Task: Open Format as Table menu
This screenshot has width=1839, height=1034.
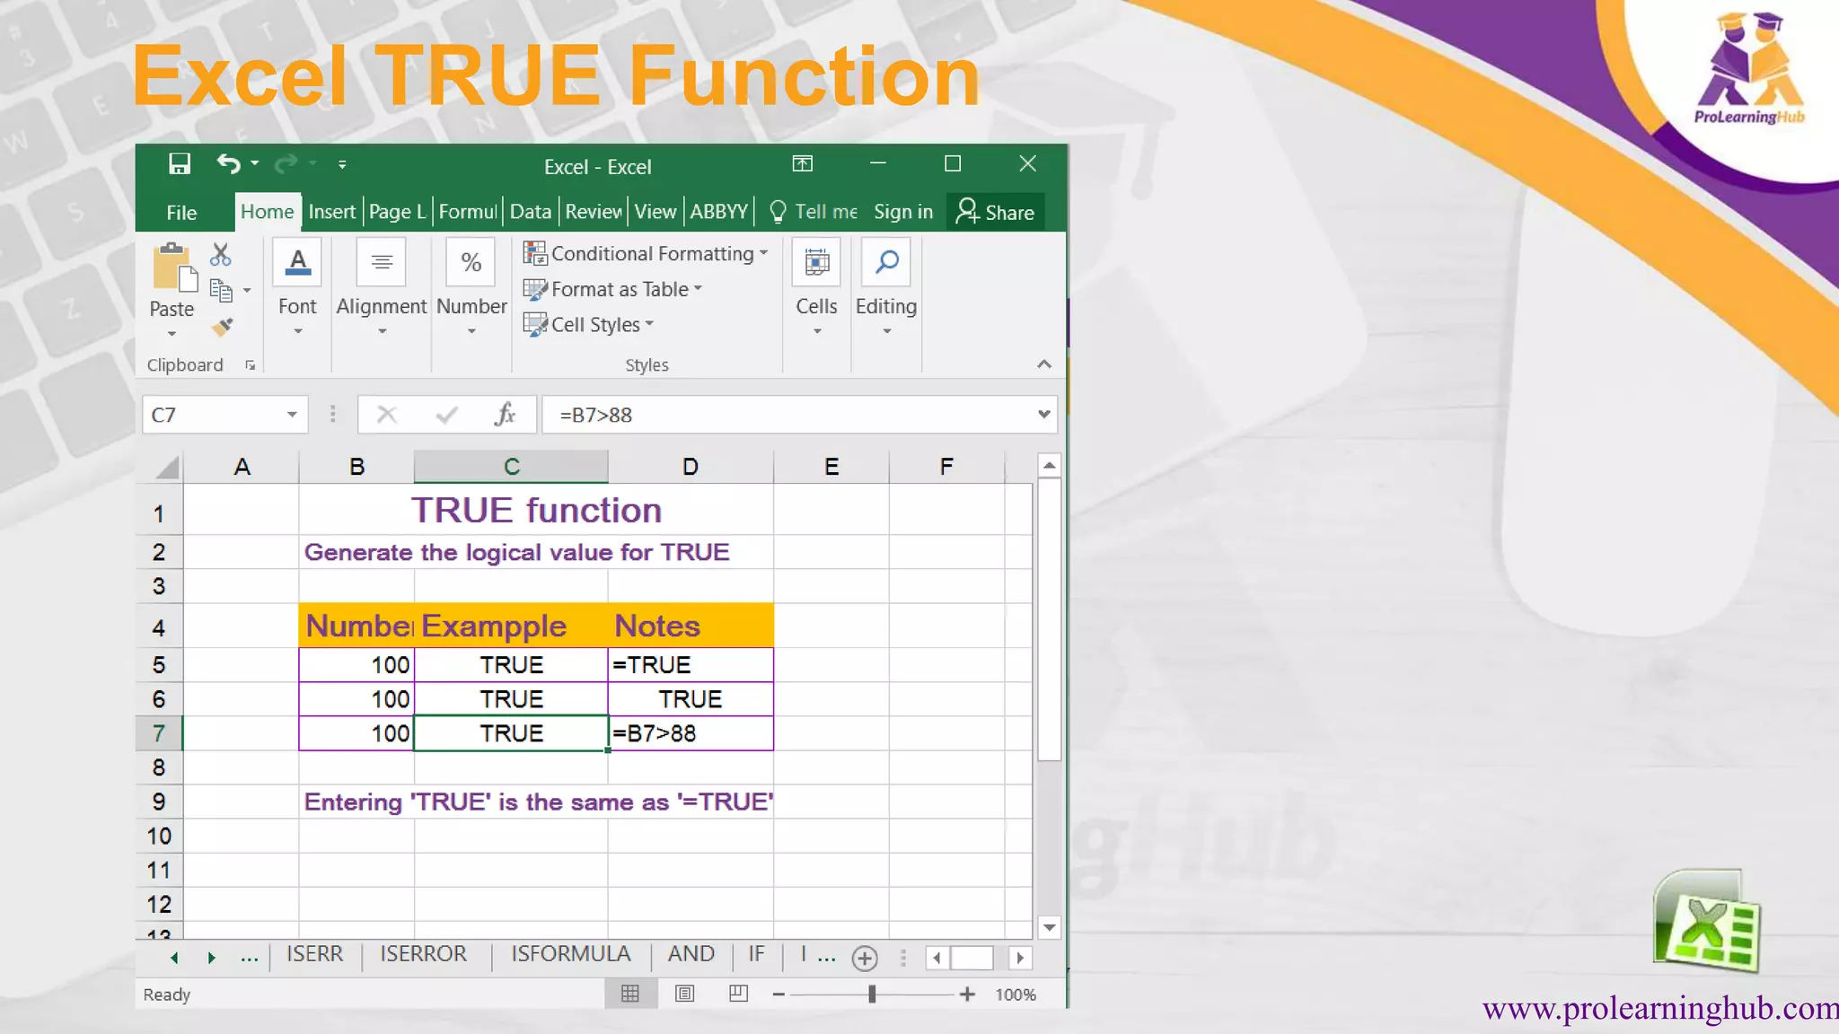Action: click(612, 289)
